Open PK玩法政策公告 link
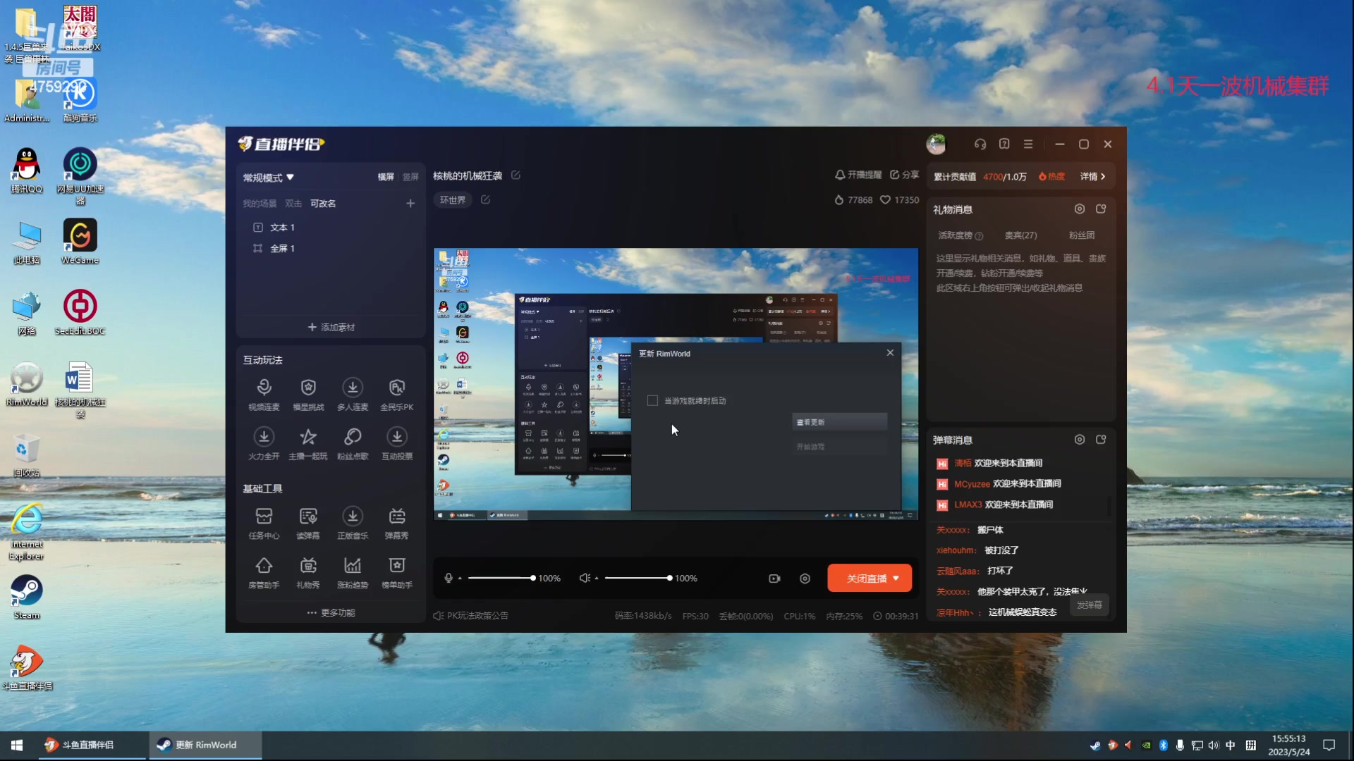Viewport: 1354px width, 761px height. [x=470, y=615]
